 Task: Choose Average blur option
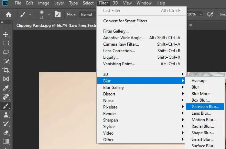pos(205,81)
